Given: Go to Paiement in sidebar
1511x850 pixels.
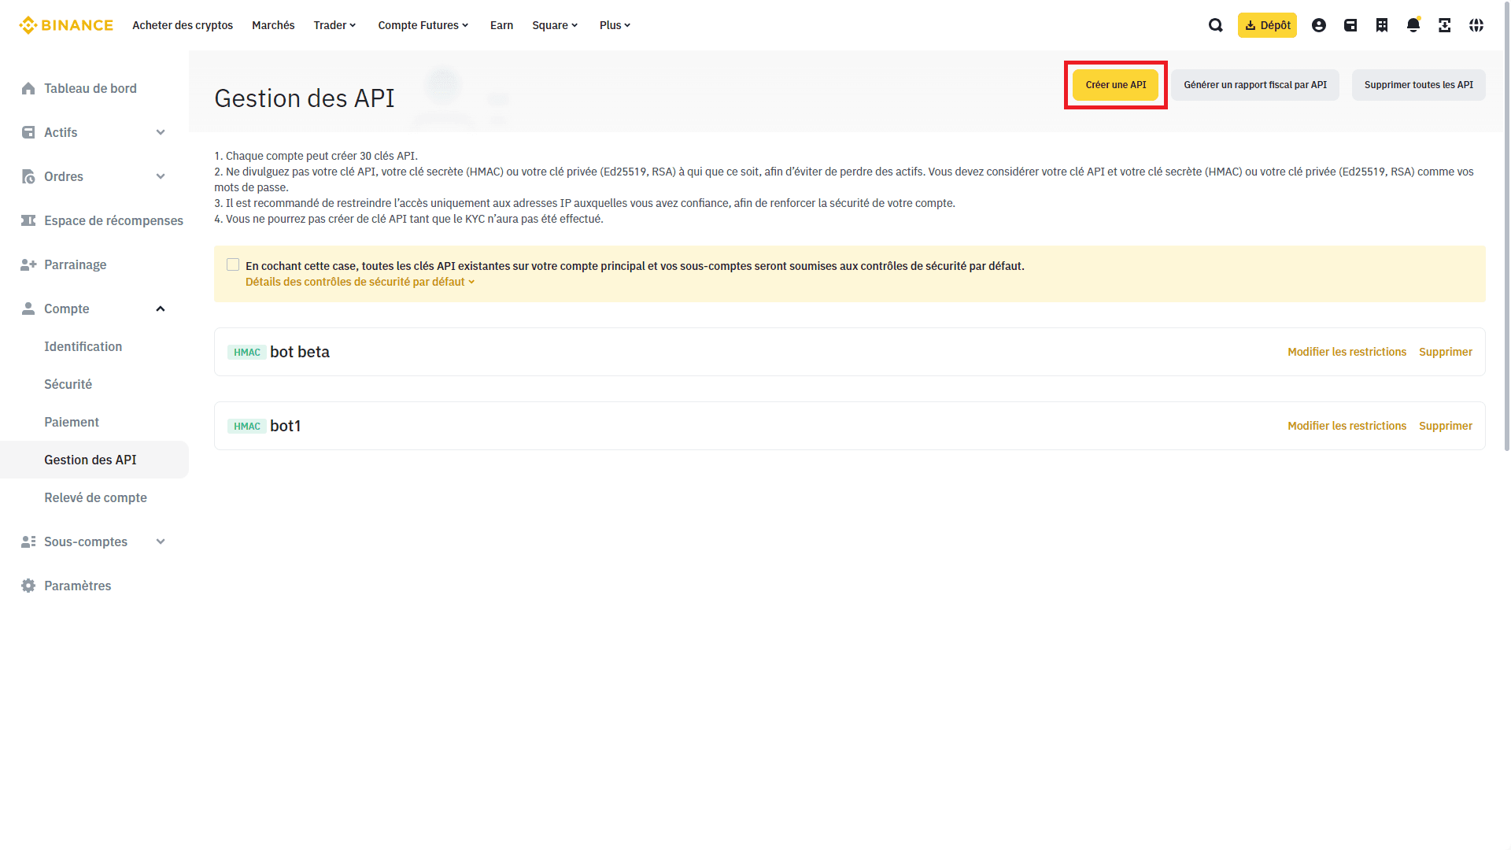Looking at the screenshot, I should (72, 422).
